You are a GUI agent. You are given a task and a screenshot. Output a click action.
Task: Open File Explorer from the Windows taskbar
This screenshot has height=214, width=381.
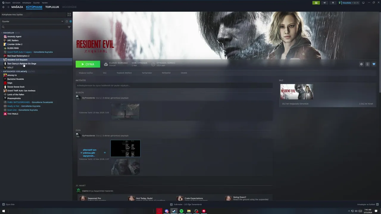pyautogui.click(x=189, y=211)
